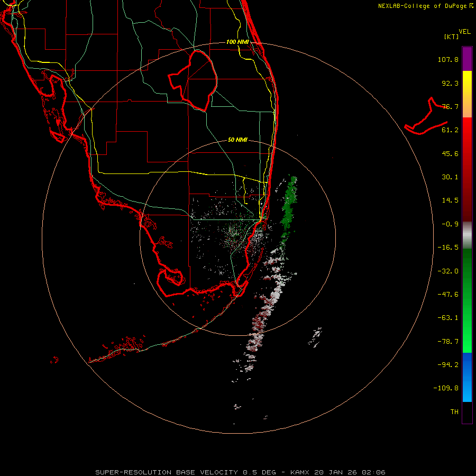Click the Lake Okeechobee outline on the map
The image size is (476, 476).
[193, 80]
